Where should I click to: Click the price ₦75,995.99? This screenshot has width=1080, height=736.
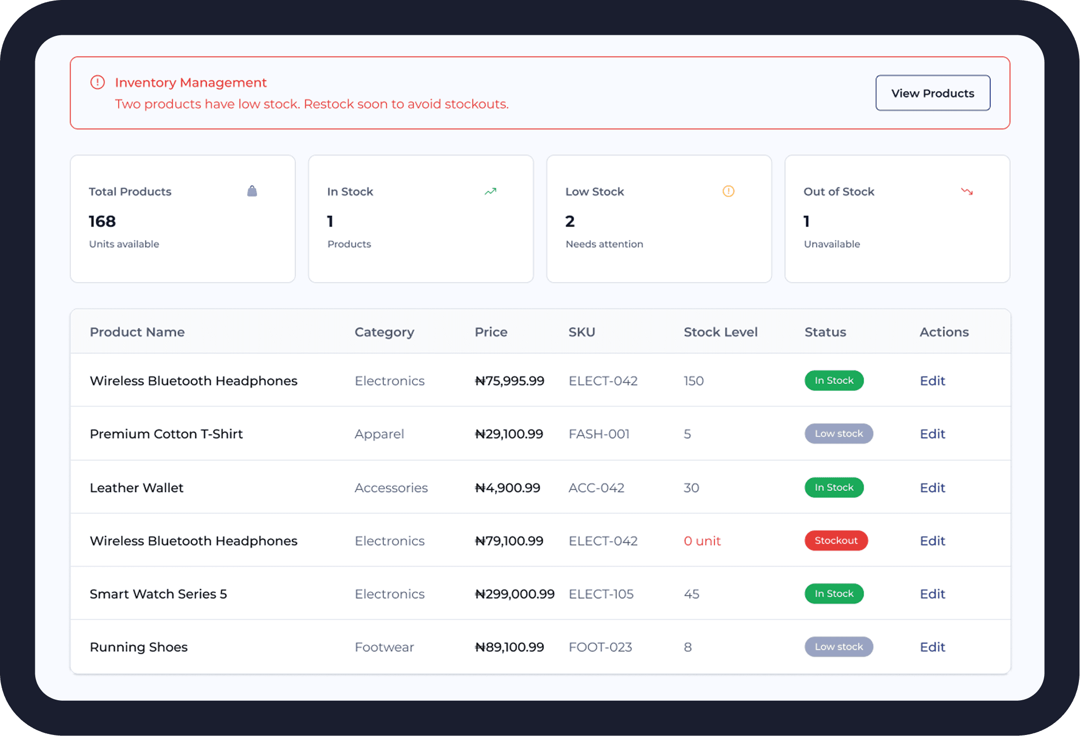[509, 381]
